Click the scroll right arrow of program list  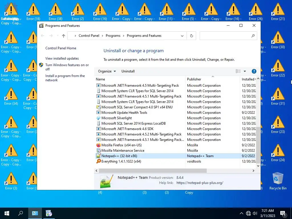pos(253,171)
